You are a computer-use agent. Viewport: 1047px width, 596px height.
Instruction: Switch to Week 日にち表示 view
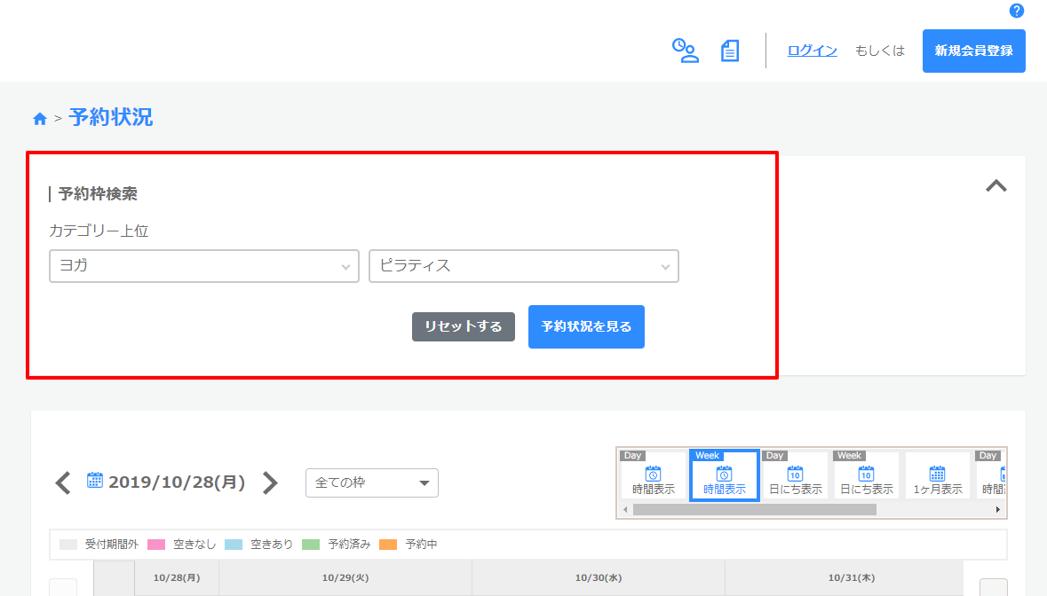(866, 475)
